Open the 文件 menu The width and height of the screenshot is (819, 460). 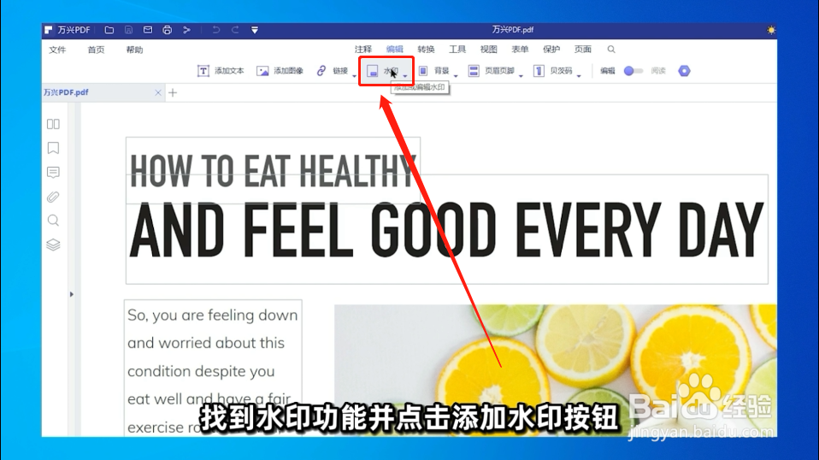(x=57, y=50)
